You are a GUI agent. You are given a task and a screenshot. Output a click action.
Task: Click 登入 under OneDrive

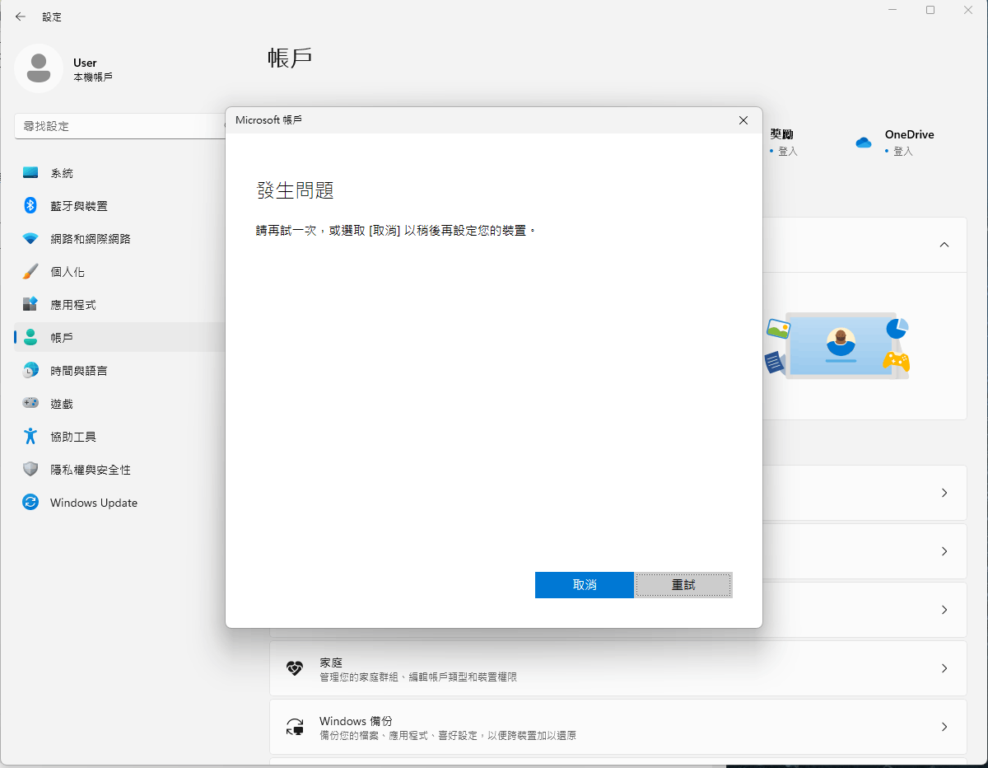click(x=903, y=152)
